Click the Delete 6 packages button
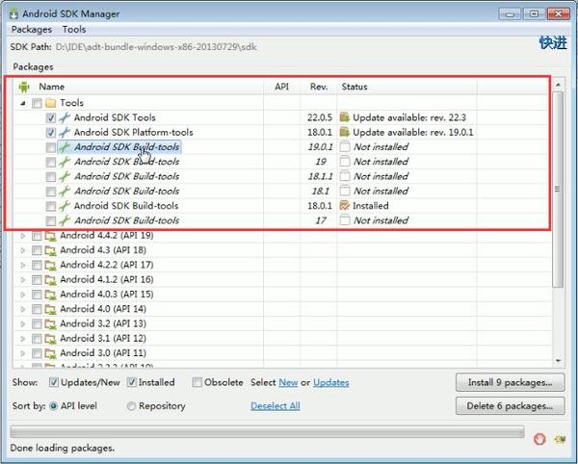 click(x=510, y=406)
